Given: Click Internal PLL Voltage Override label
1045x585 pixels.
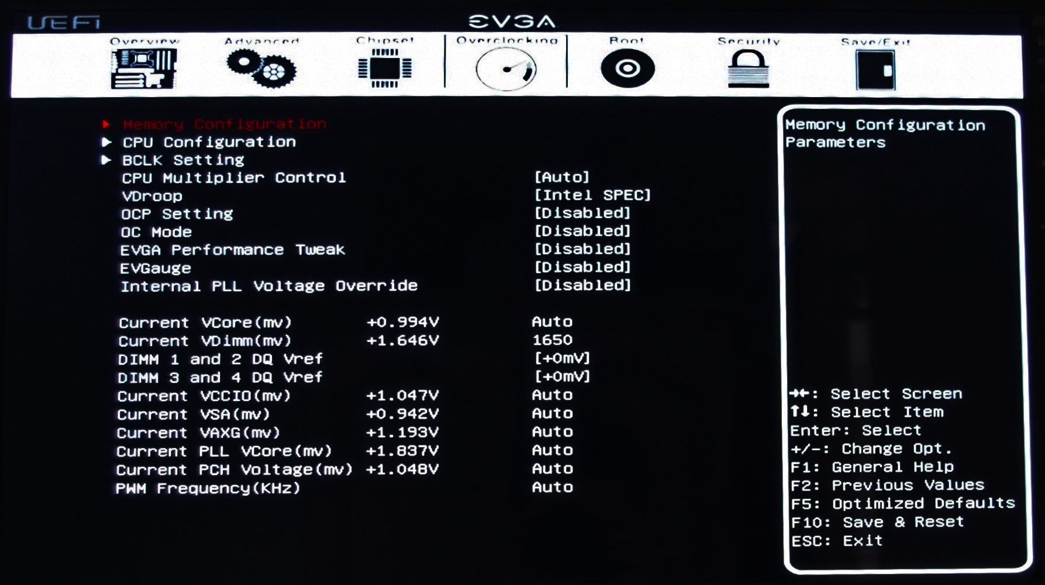Looking at the screenshot, I should [269, 286].
